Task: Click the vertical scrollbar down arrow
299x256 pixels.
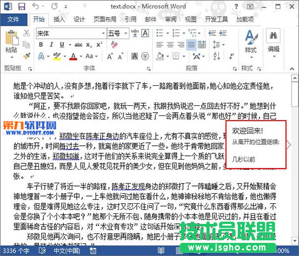Action: pyautogui.click(x=295, y=241)
